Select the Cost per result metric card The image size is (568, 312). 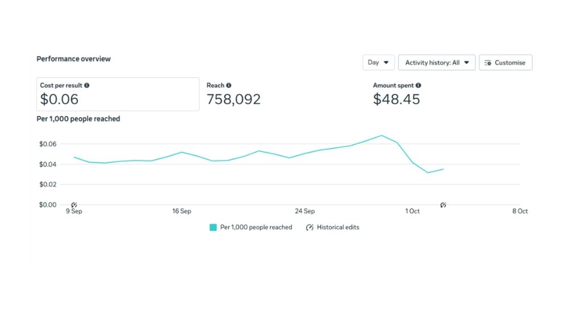coord(118,94)
